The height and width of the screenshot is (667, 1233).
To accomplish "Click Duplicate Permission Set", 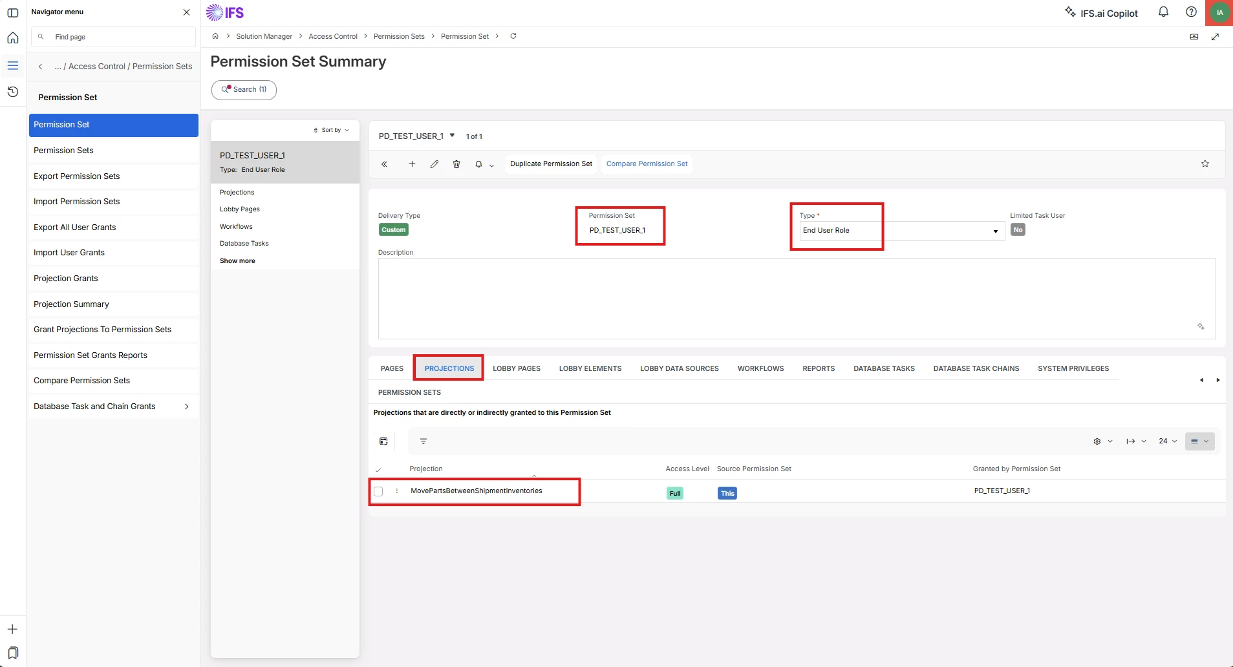I will click(551, 164).
